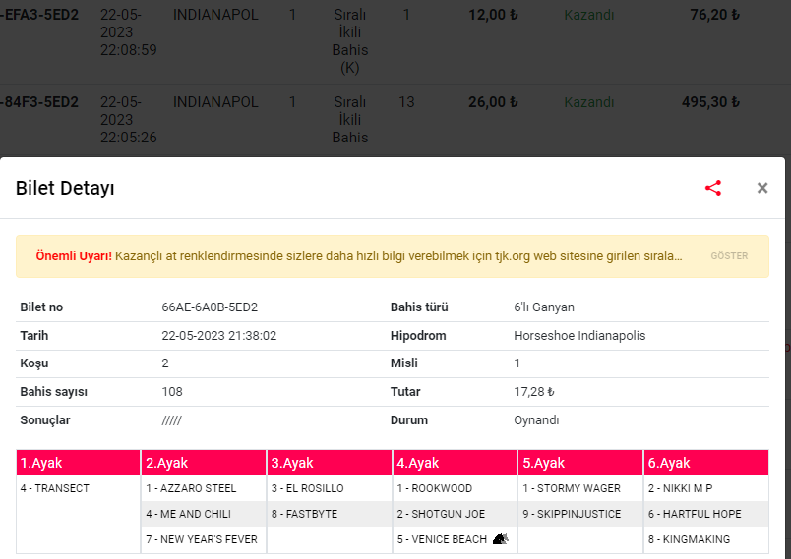Click Bahis sayısı value 108
This screenshot has width=791, height=559.
(x=172, y=392)
